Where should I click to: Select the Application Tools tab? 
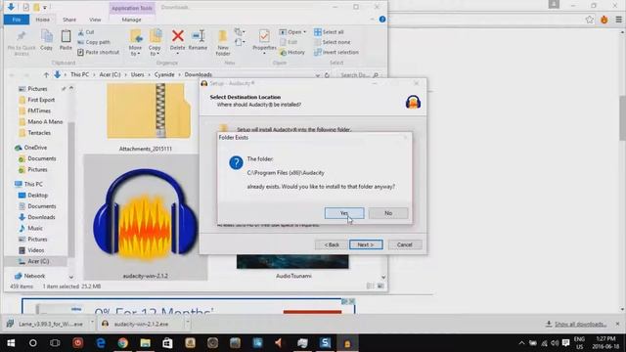[132, 8]
